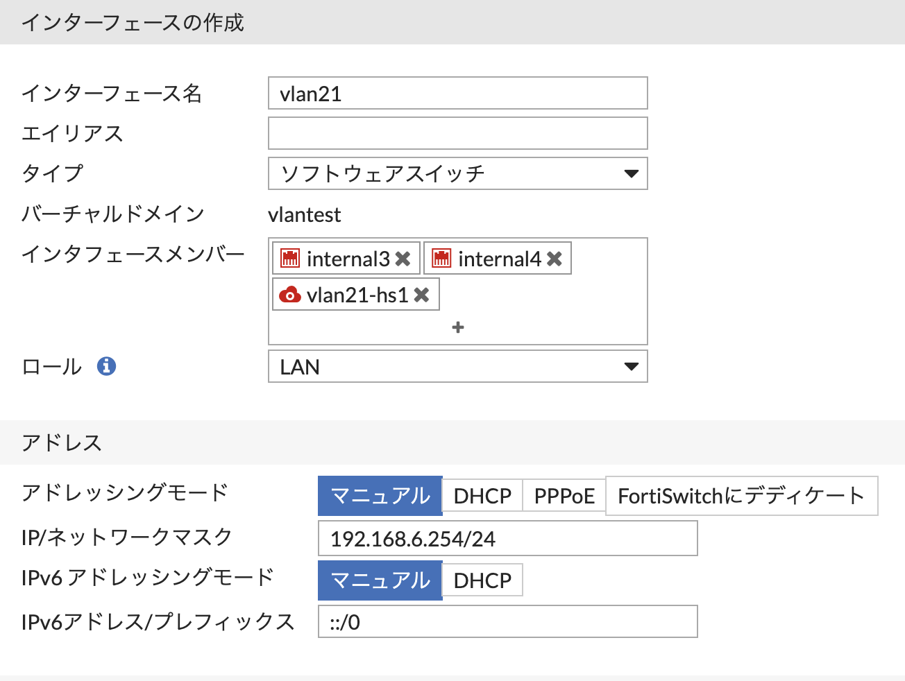Viewport: 905px width, 681px height.
Task: Select FortiSwitchにデディケート addressing mode
Action: (741, 496)
